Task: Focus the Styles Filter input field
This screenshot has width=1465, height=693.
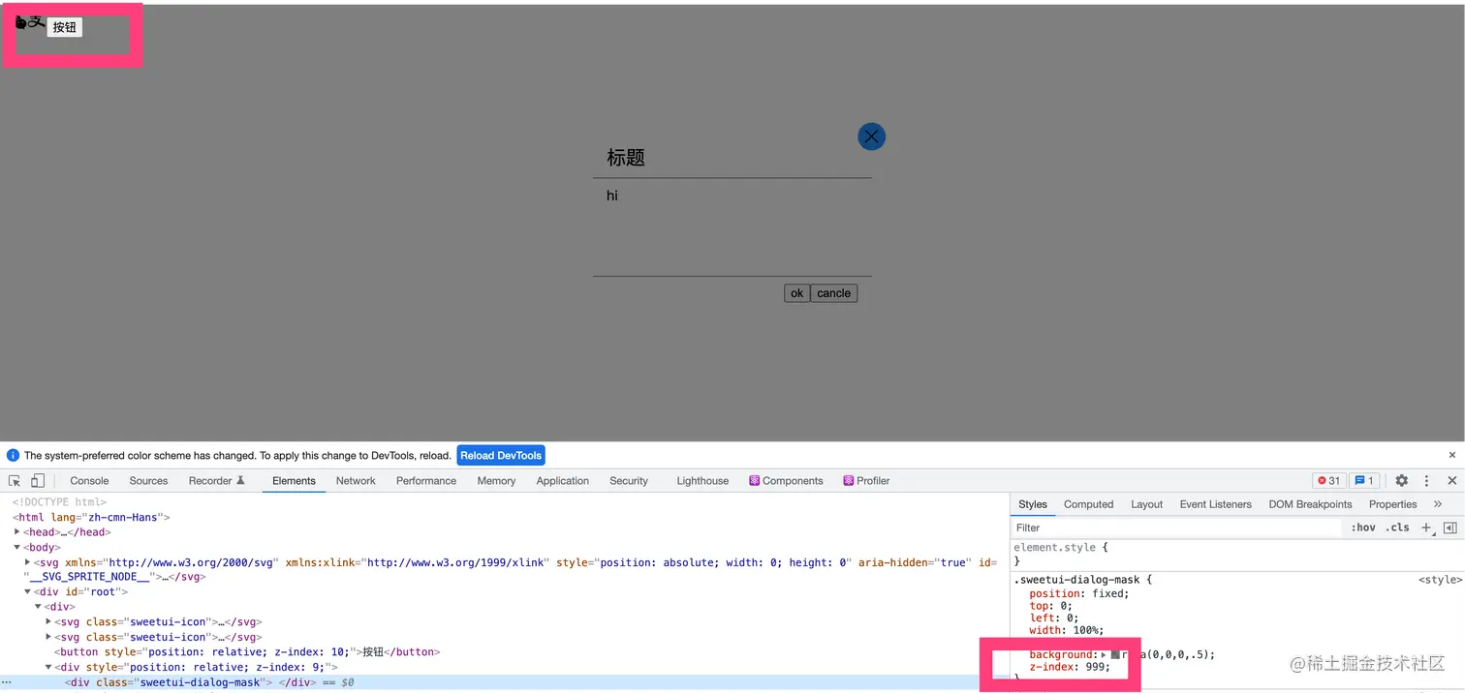Action: tap(1177, 527)
